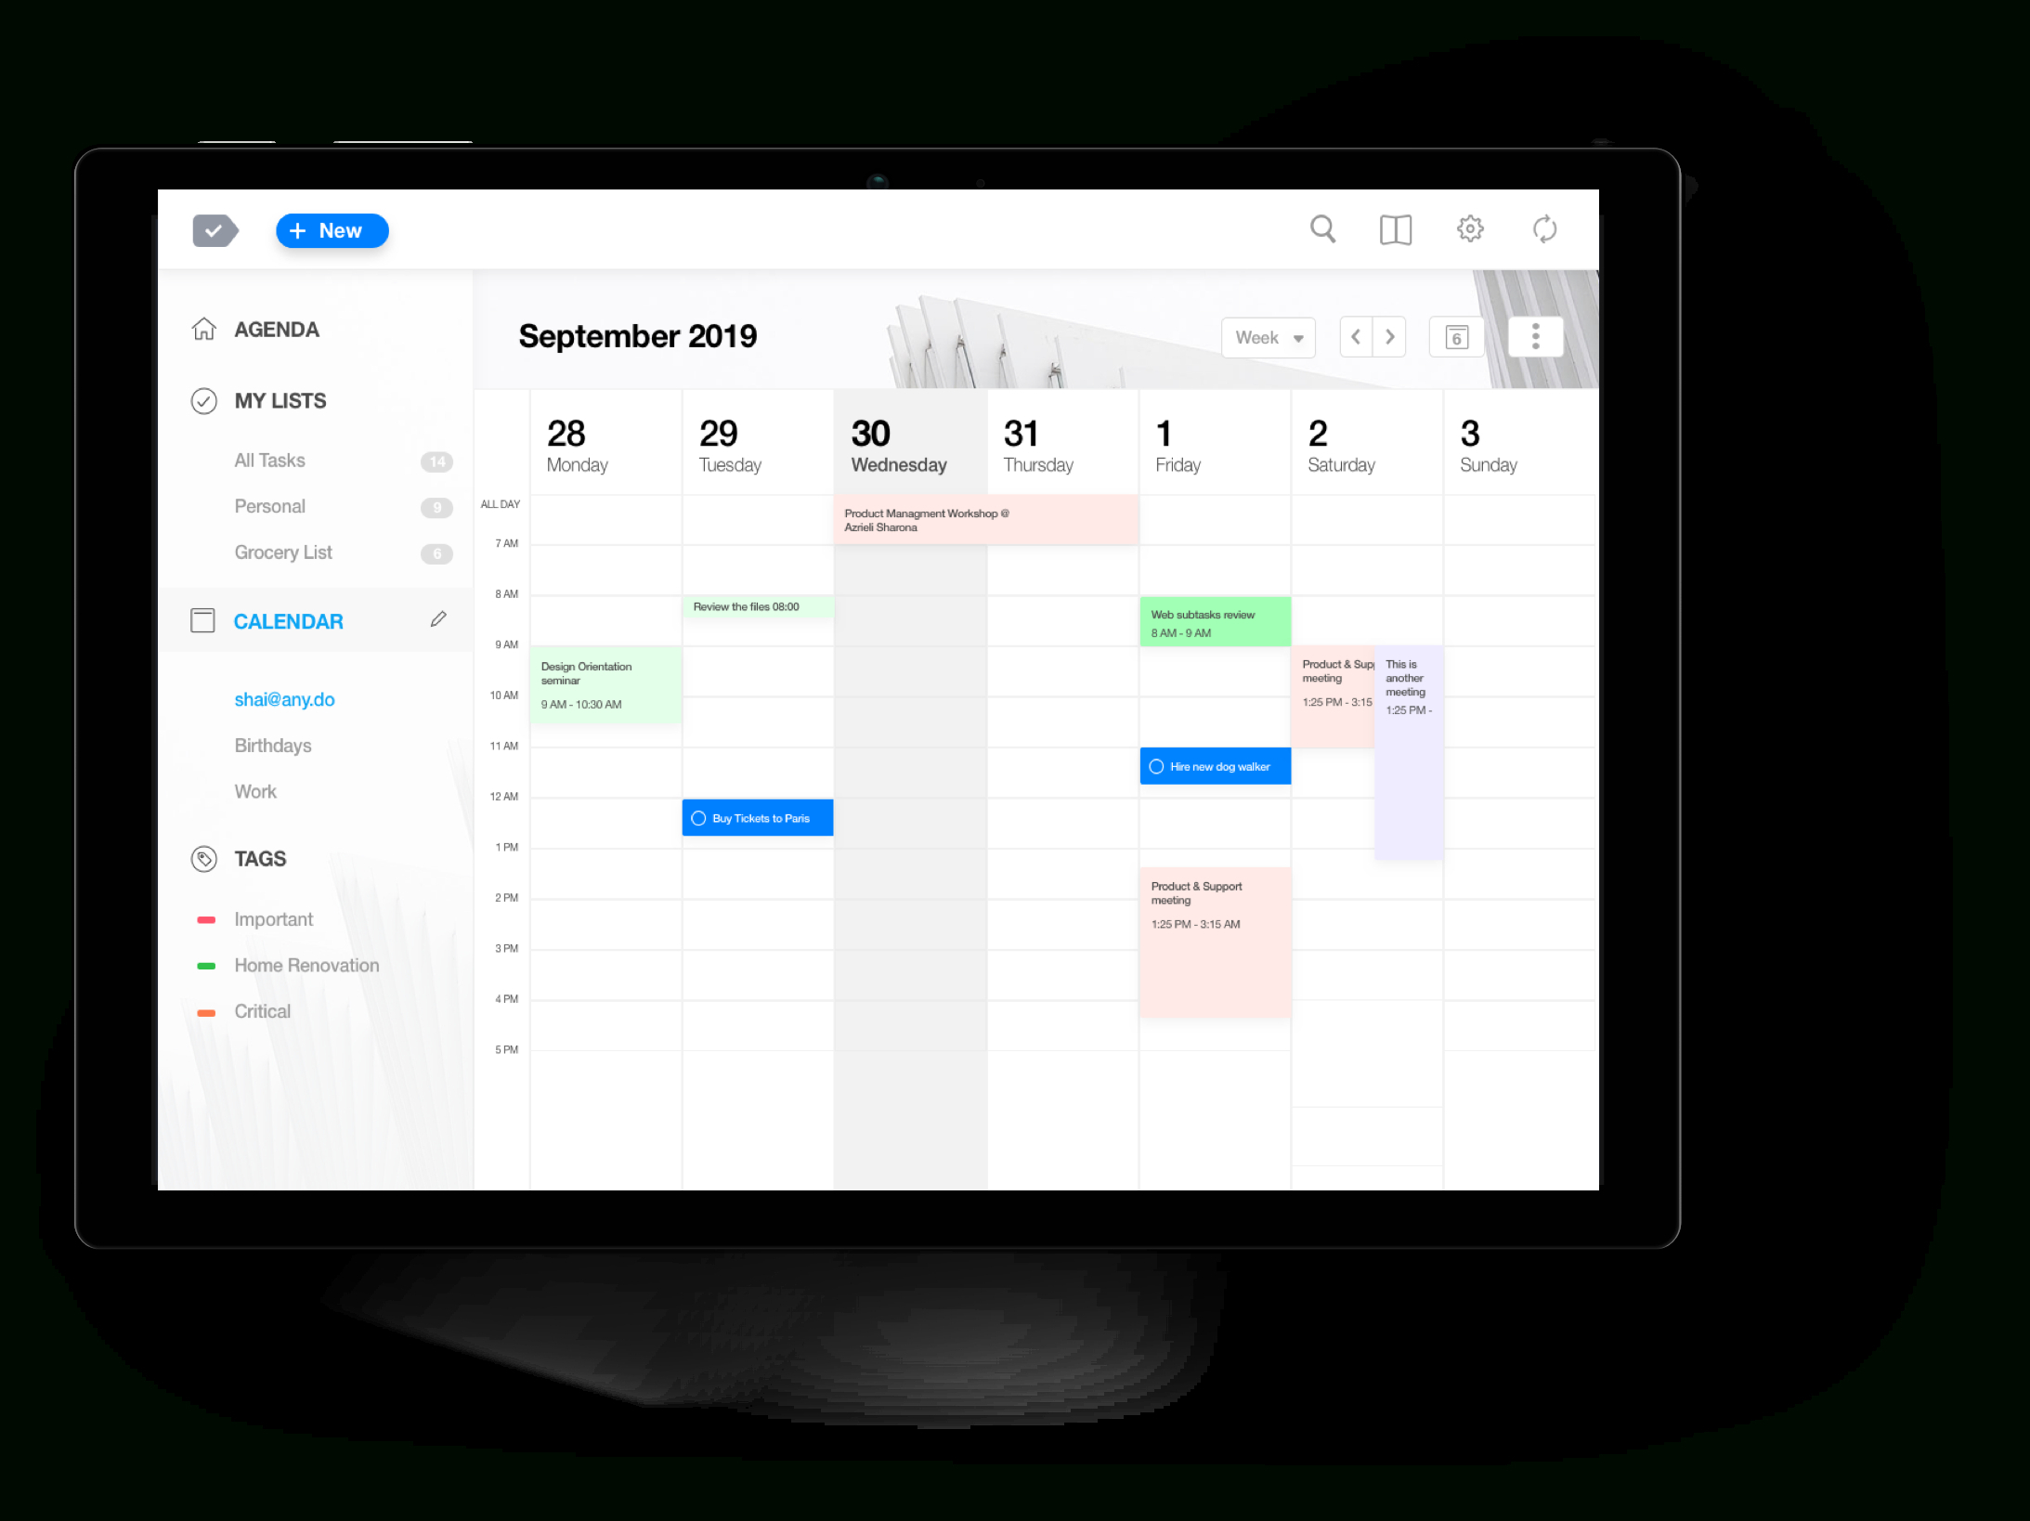The image size is (2030, 1521).
Task: Click the settings gear icon
Action: click(x=1469, y=228)
